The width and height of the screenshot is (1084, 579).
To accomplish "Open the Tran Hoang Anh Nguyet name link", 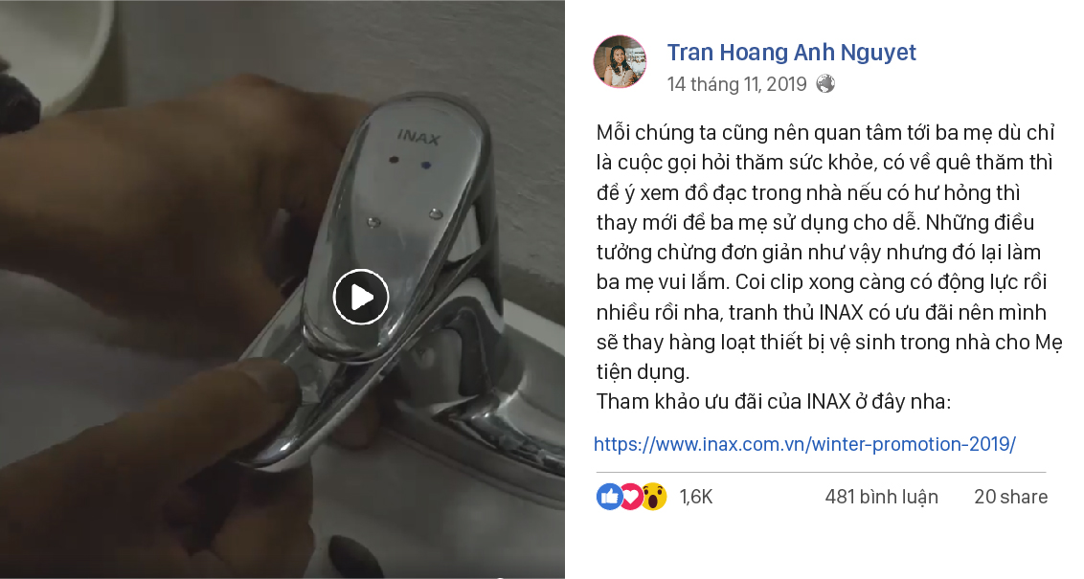I will [x=792, y=52].
